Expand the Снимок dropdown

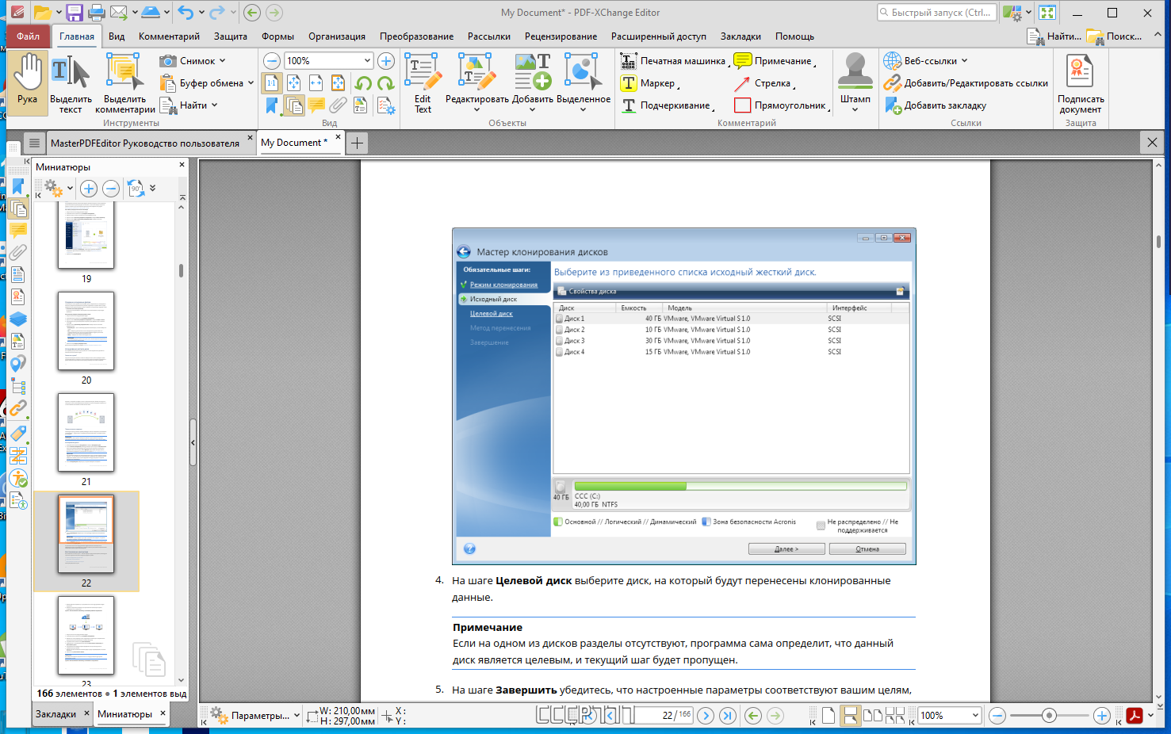tap(223, 61)
